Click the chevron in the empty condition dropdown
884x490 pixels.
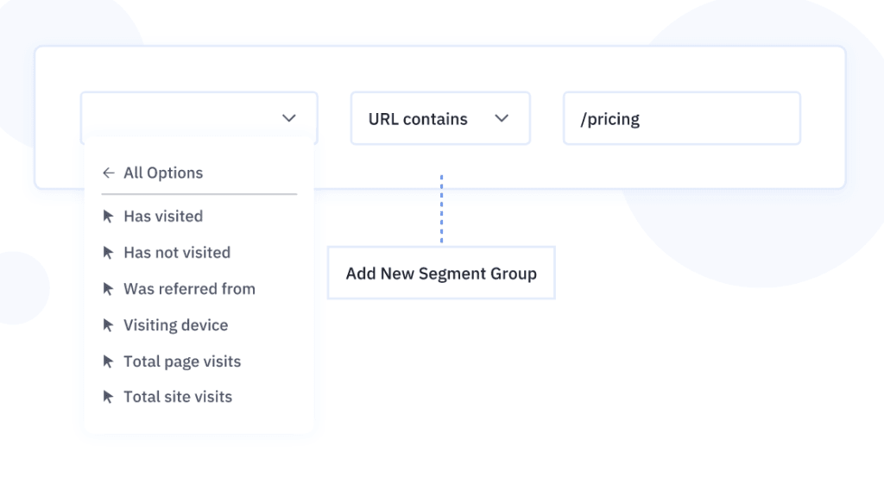click(x=289, y=118)
